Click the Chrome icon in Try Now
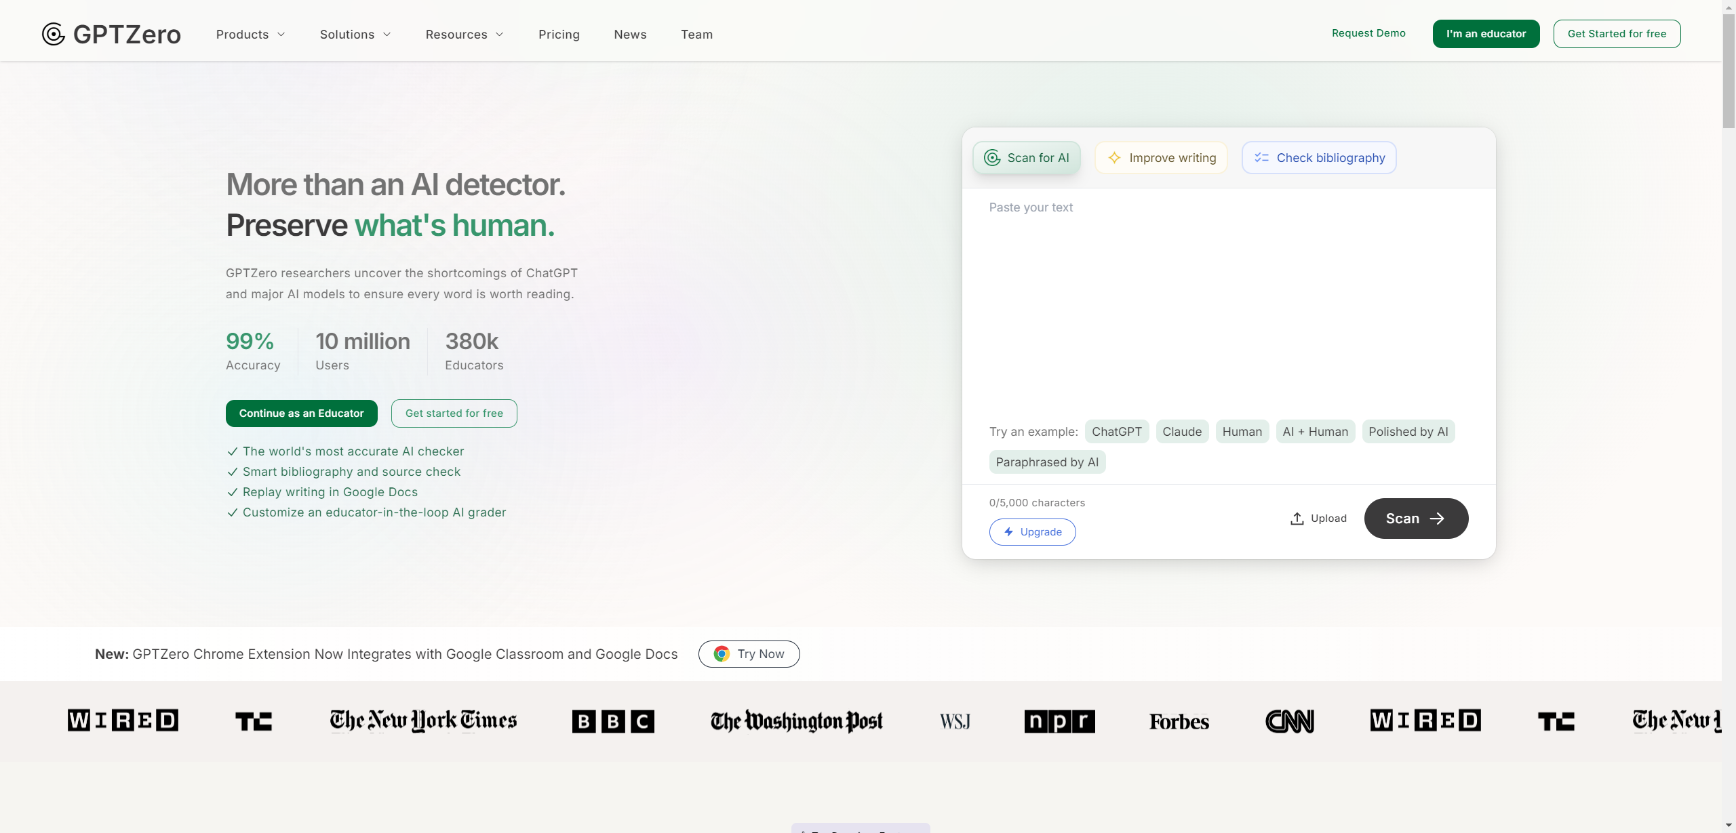This screenshot has height=833, width=1736. pyautogui.click(x=722, y=654)
